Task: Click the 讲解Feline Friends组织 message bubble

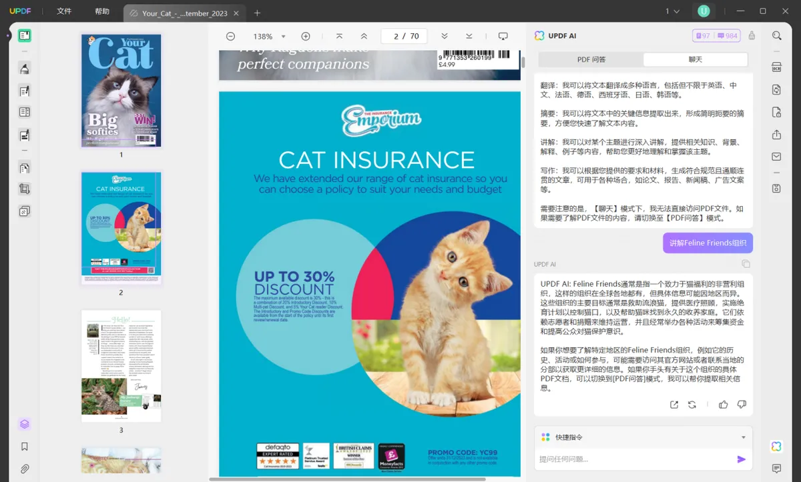Action: [x=708, y=243]
